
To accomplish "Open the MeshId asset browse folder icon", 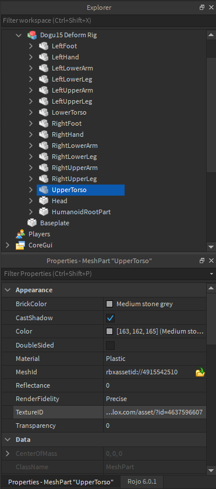I will point(200,372).
